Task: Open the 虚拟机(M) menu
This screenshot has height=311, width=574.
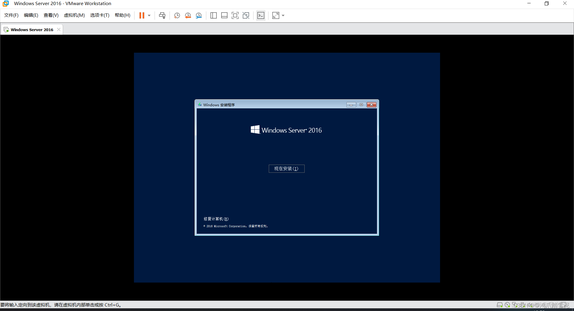Action: tap(74, 15)
